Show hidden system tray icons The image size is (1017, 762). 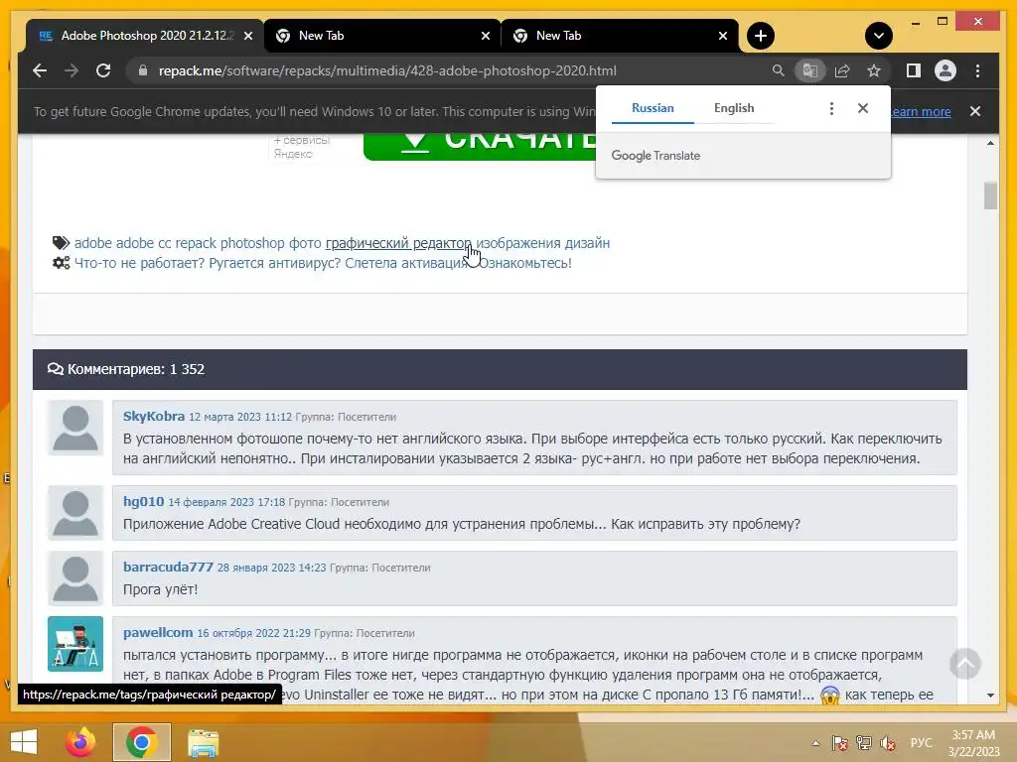coord(816,743)
